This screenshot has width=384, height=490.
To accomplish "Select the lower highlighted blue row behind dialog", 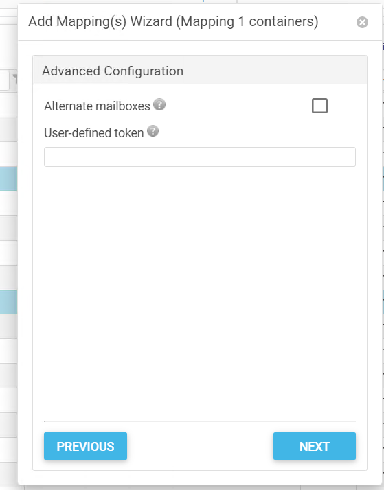I will (x=8, y=302).
